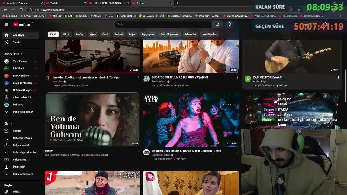This screenshot has height=195, width=347.
Task: Expand Daha fazla göster under subscriptions
Action: [x=21, y=112]
